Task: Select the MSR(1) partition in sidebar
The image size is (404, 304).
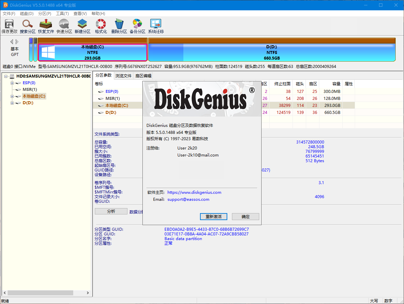Action: [x=29, y=89]
